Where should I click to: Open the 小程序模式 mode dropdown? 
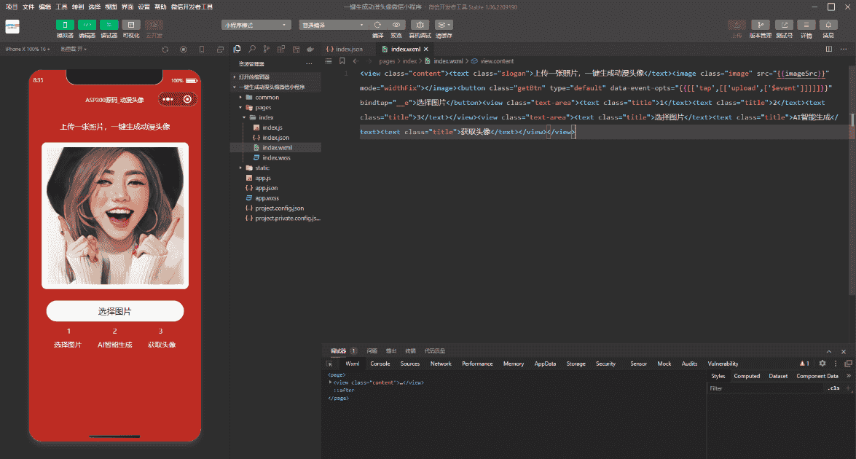[256, 25]
